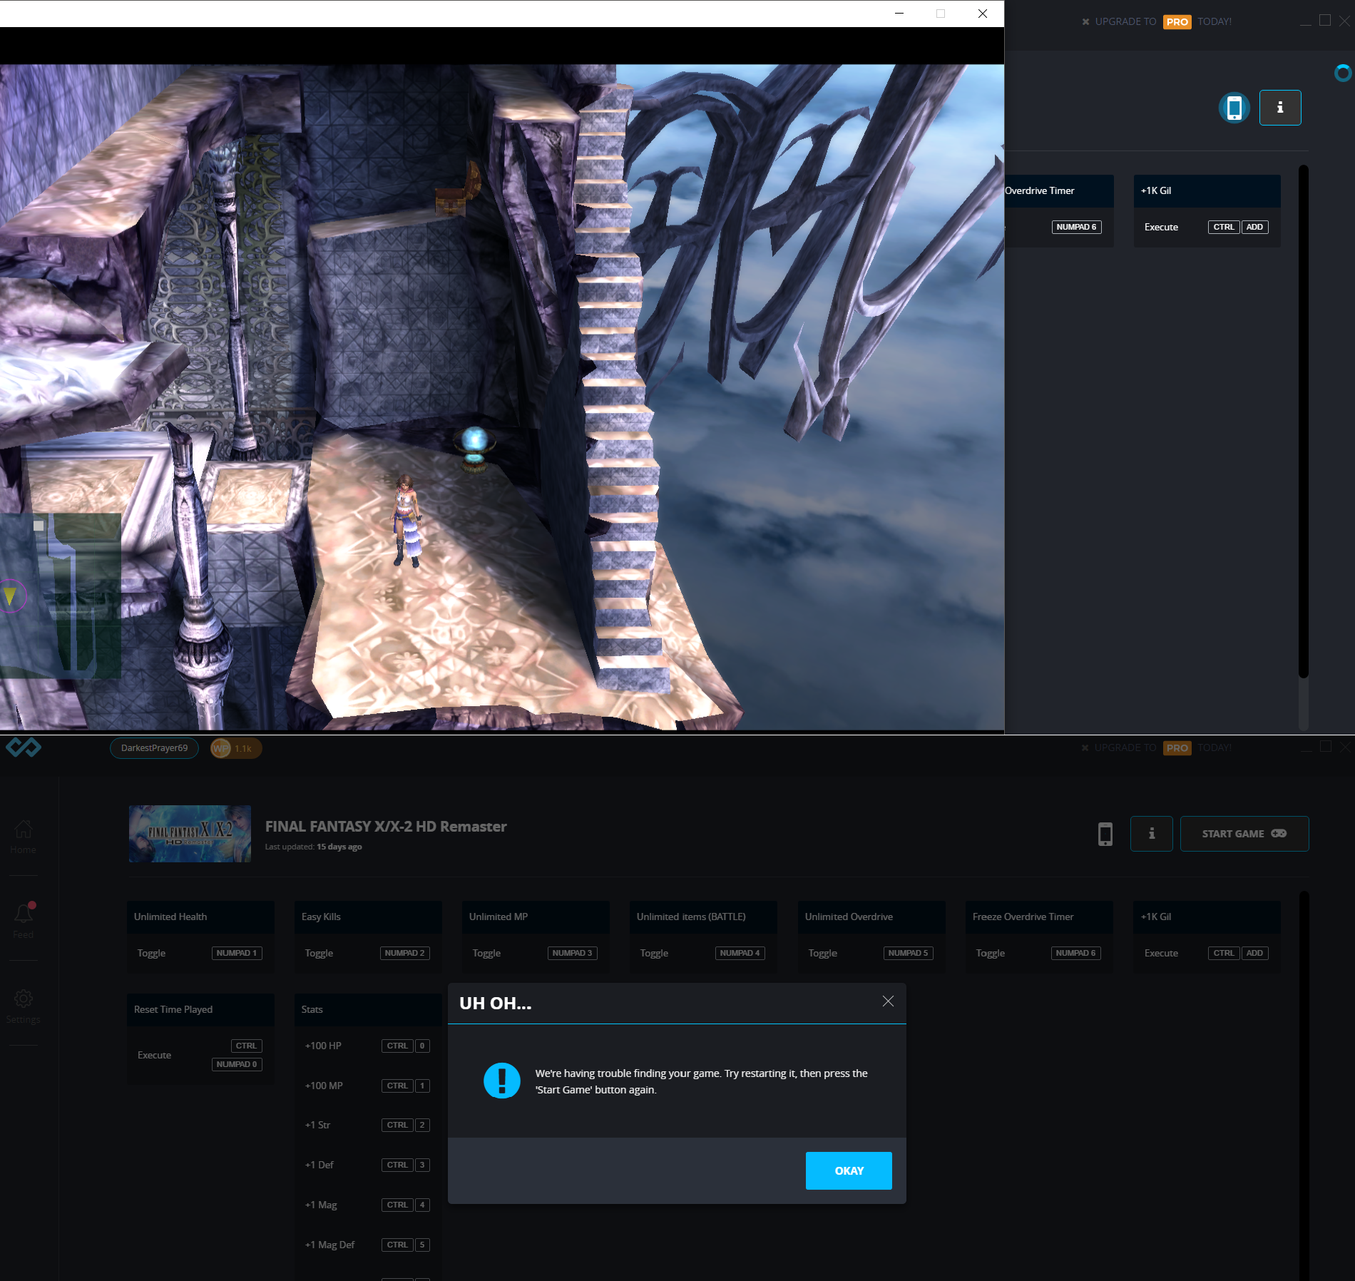
Task: Click the blue circled phone icon
Action: point(1234,108)
